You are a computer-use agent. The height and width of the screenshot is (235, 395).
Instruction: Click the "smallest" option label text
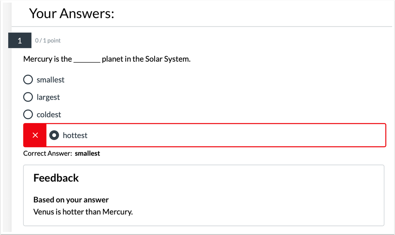click(x=51, y=80)
